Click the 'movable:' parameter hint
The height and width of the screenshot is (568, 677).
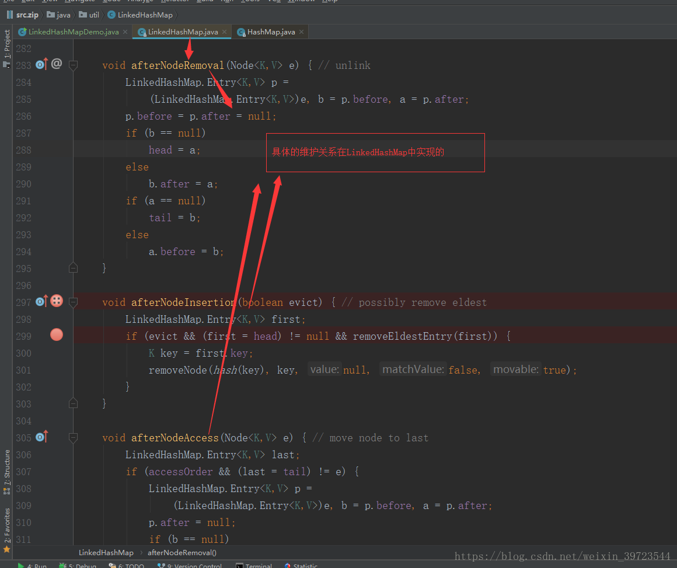coord(516,370)
